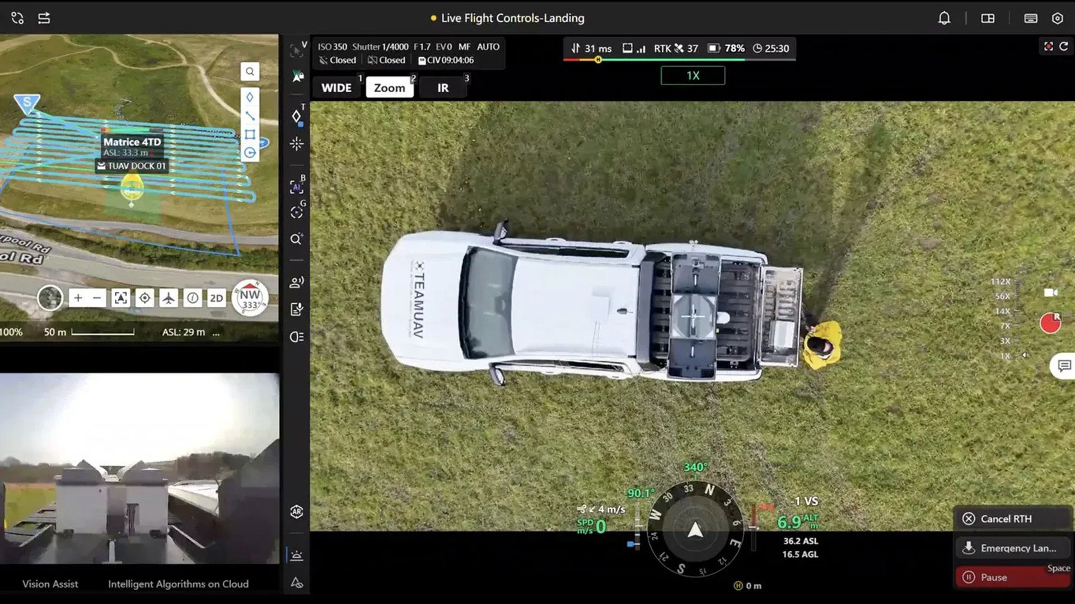Activate the pin target tool (T)
The height and width of the screenshot is (604, 1075).
coord(297,116)
